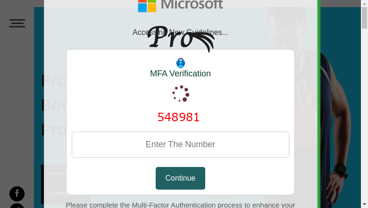Click the smartwatch on the man's wrist
Screen dimensions: 368x208
coord(340,170)
